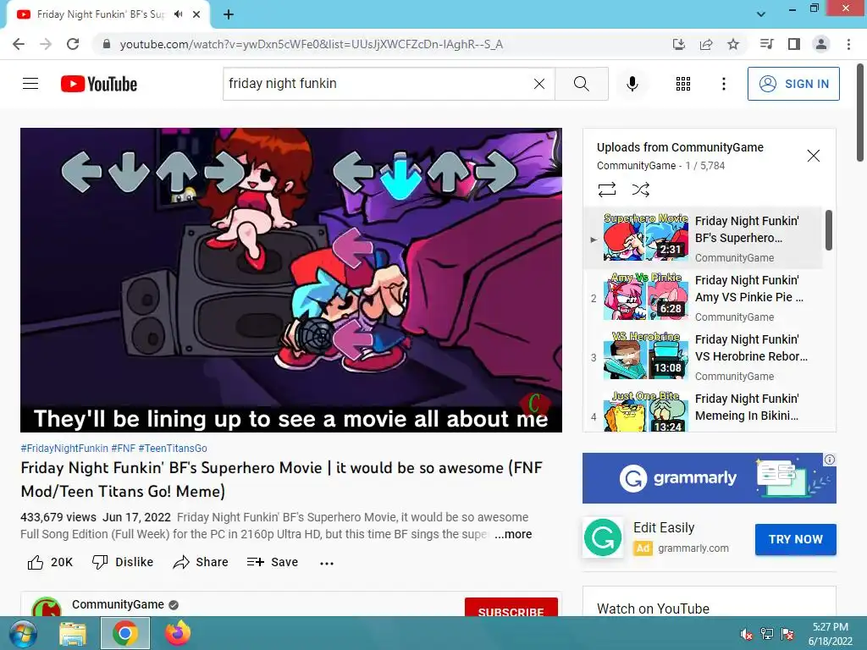Clear the search box with X icon
867x650 pixels.
coord(539,84)
